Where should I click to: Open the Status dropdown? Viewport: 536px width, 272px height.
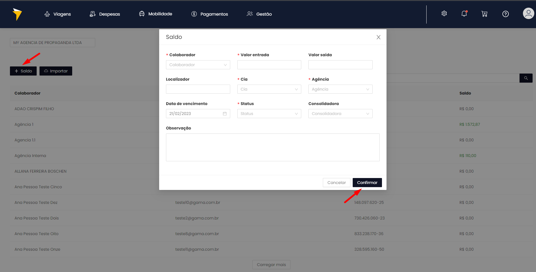point(269,114)
